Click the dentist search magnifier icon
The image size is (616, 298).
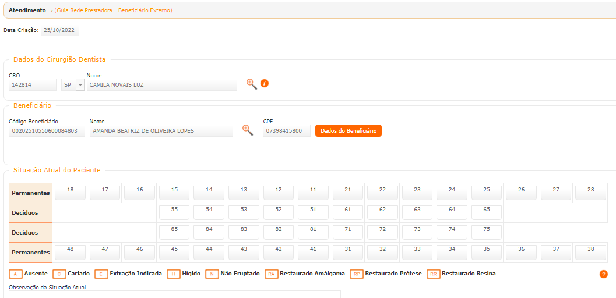pos(251,84)
